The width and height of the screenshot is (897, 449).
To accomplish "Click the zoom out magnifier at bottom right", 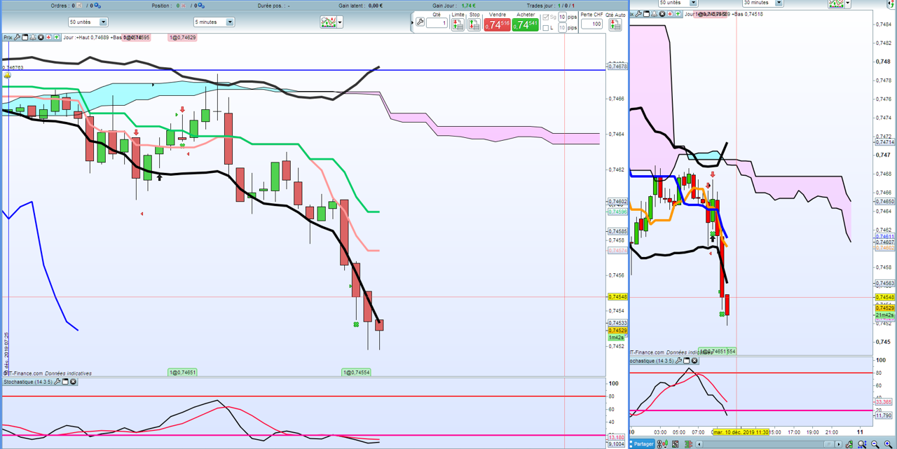I will click(875, 444).
